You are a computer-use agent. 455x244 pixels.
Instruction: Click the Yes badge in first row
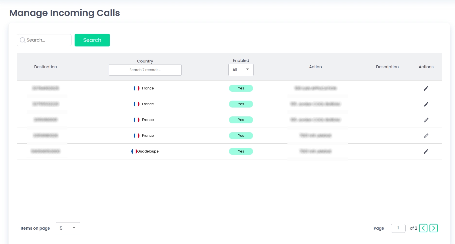pos(241,88)
